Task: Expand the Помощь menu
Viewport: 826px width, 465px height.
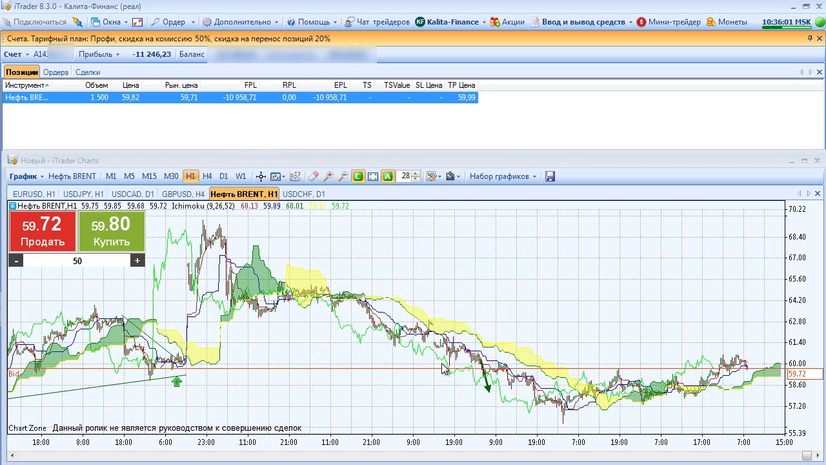Action: [312, 22]
